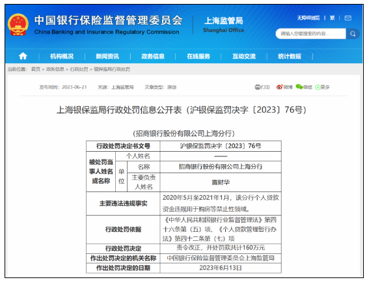Viewport: 367px width, 282px height.
Task: Click subtitle (招商银行股份有限公司上海分行)
Action: point(183,134)
